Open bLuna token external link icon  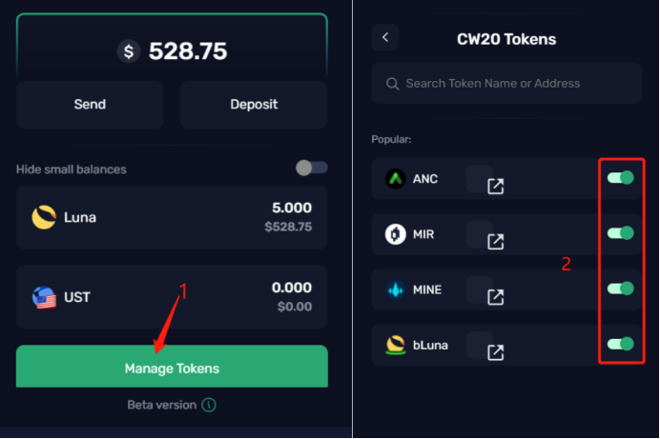[x=495, y=352]
